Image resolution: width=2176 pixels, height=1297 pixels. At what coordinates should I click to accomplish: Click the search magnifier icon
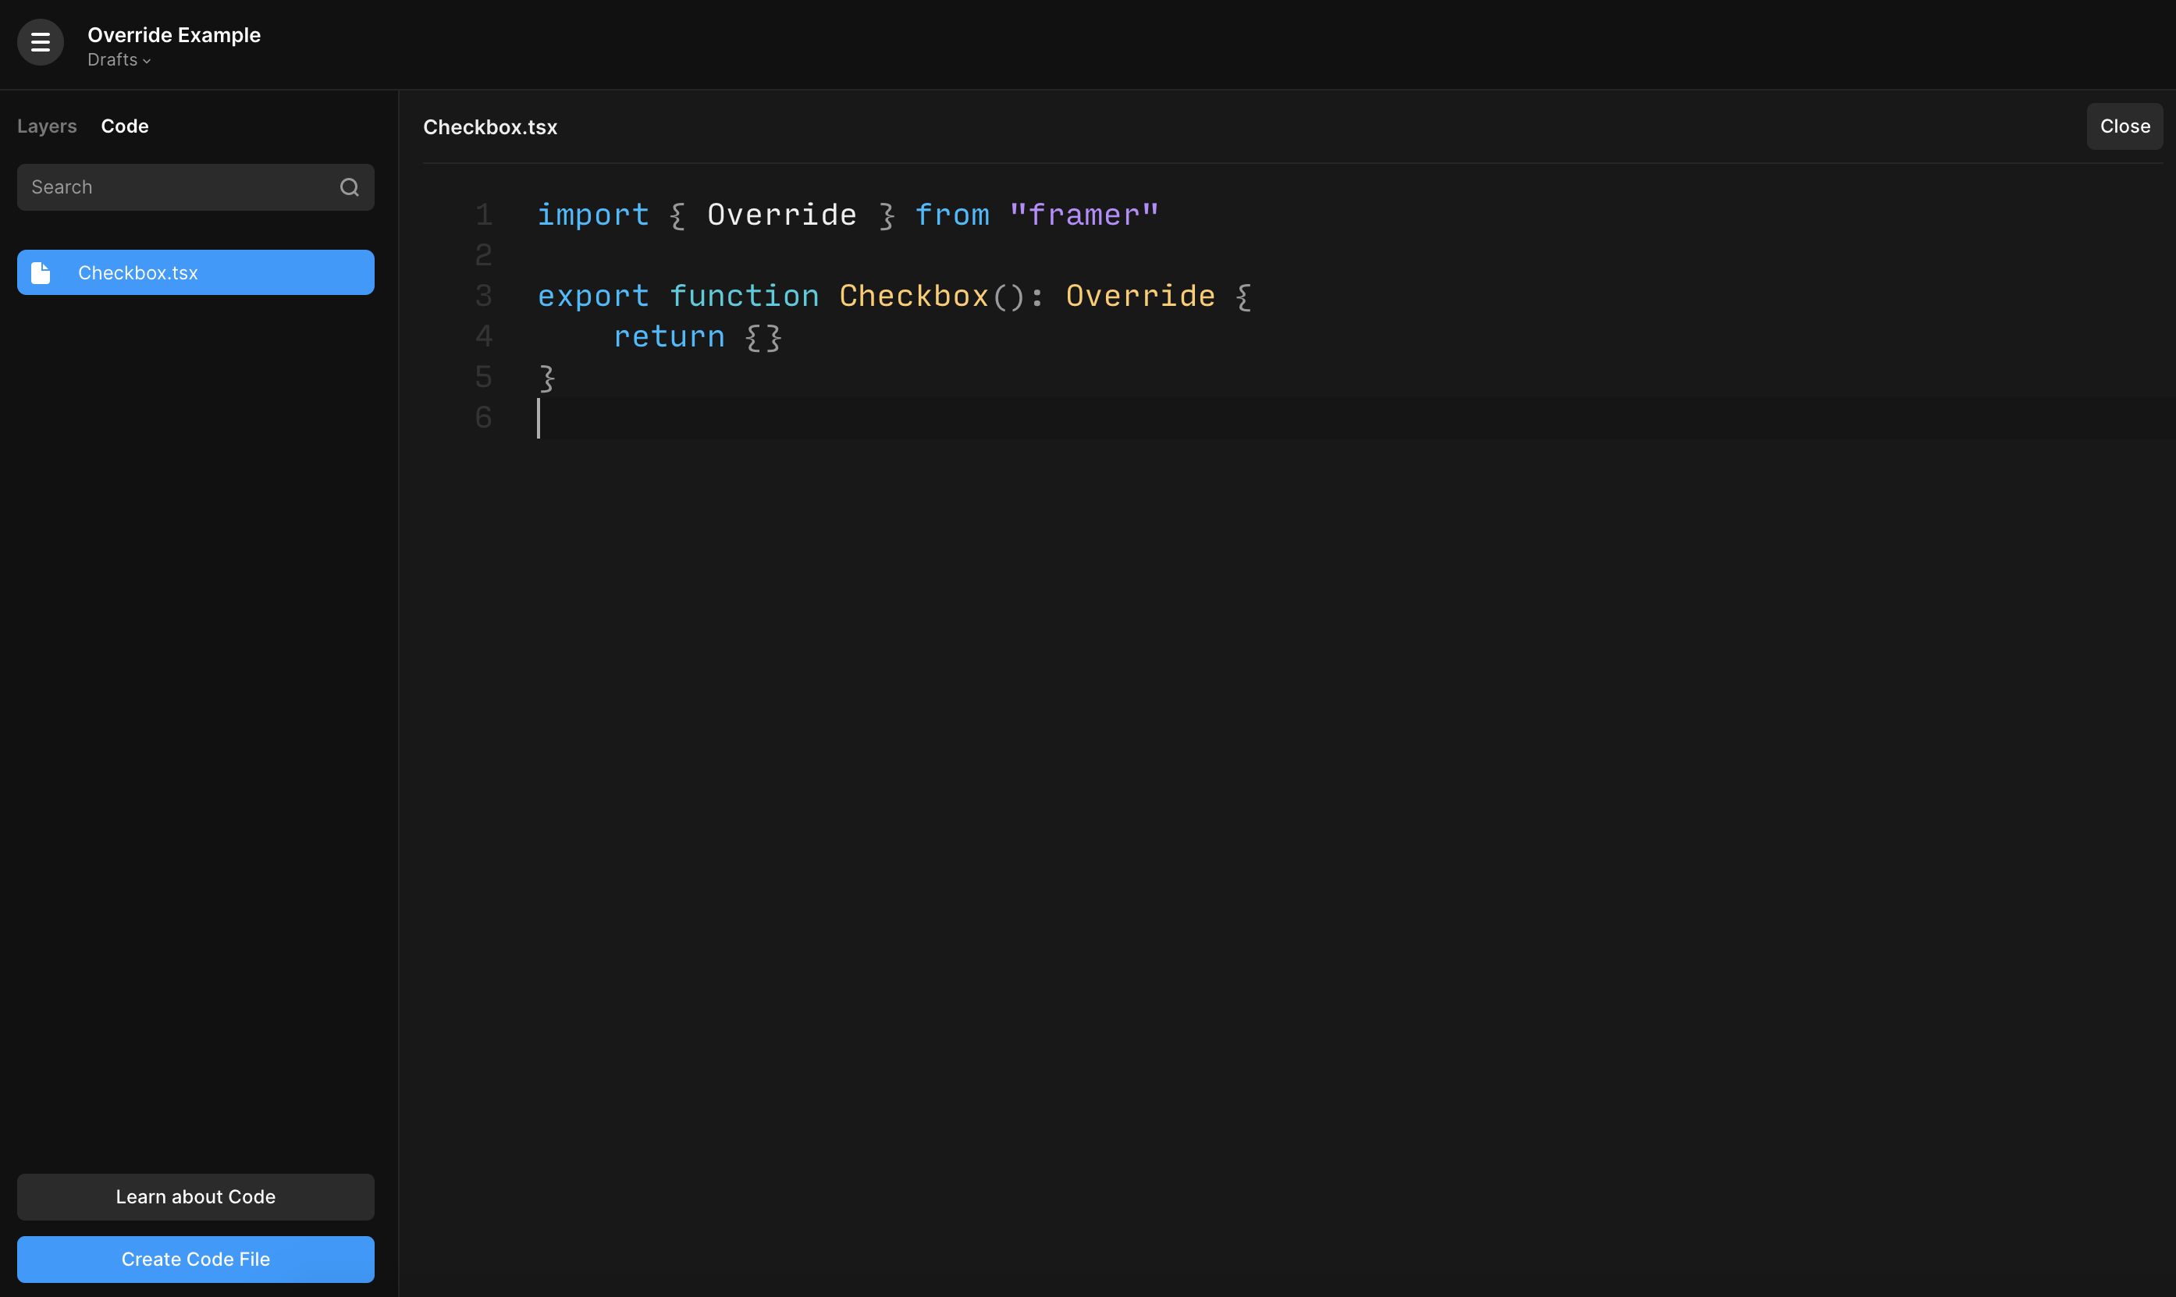tap(349, 187)
